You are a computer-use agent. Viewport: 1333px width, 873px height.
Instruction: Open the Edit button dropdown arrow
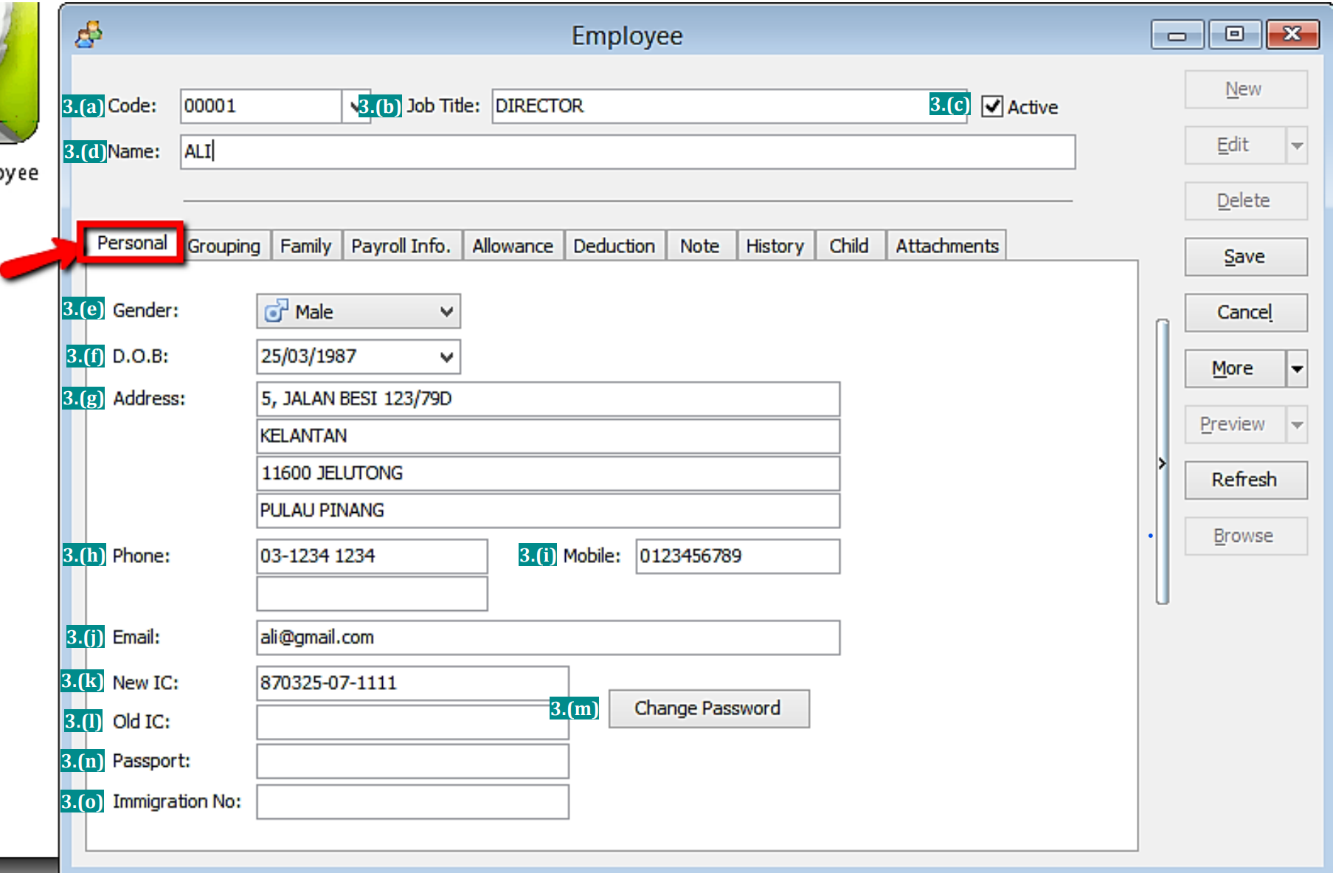[1297, 145]
